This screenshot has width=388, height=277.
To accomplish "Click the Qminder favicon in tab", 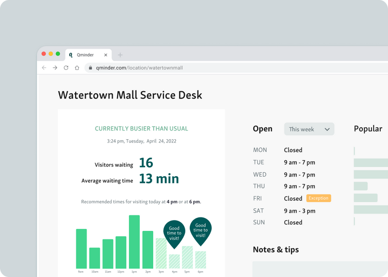I will point(71,55).
